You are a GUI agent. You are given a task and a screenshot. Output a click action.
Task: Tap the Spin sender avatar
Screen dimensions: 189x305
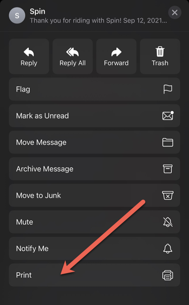point(17,15)
